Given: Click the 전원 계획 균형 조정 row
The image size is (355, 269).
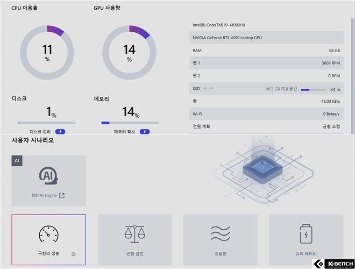Looking at the screenshot, I should (266, 126).
